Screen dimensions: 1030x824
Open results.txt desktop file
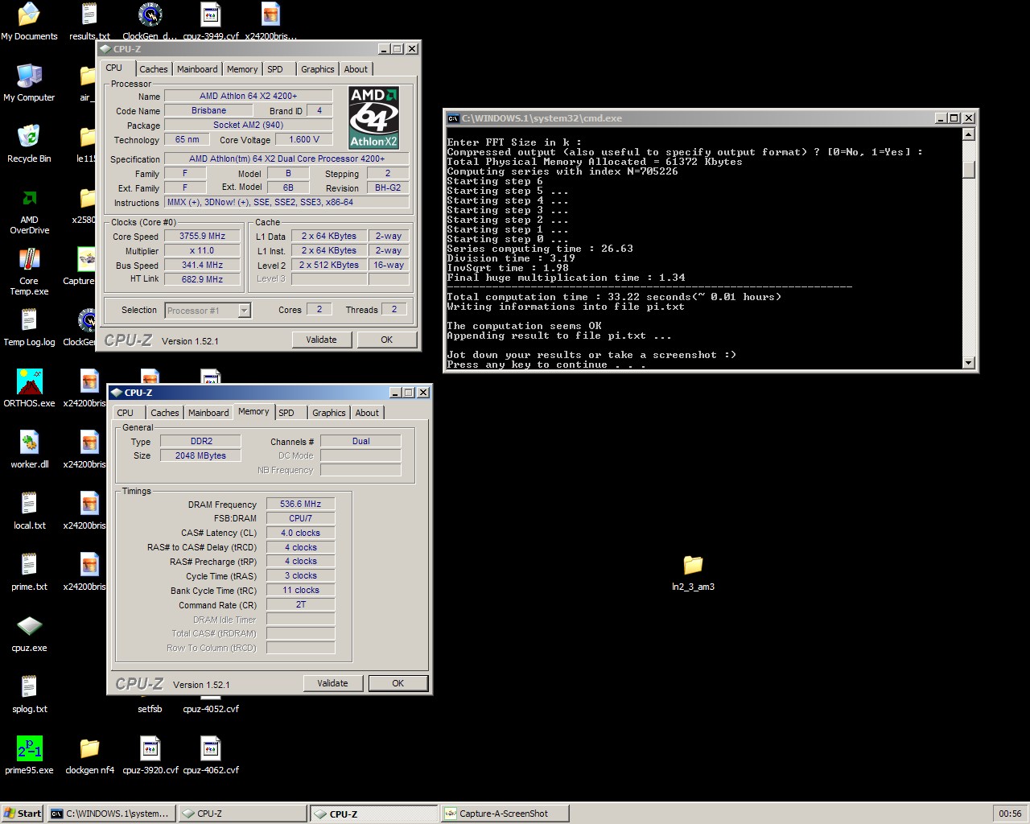point(89,22)
